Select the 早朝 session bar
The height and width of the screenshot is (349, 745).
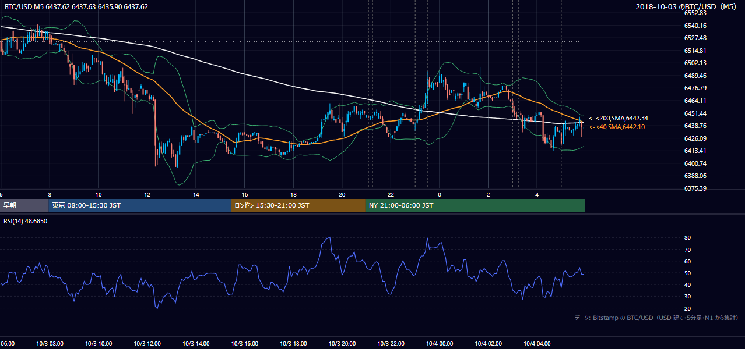pyautogui.click(x=24, y=205)
